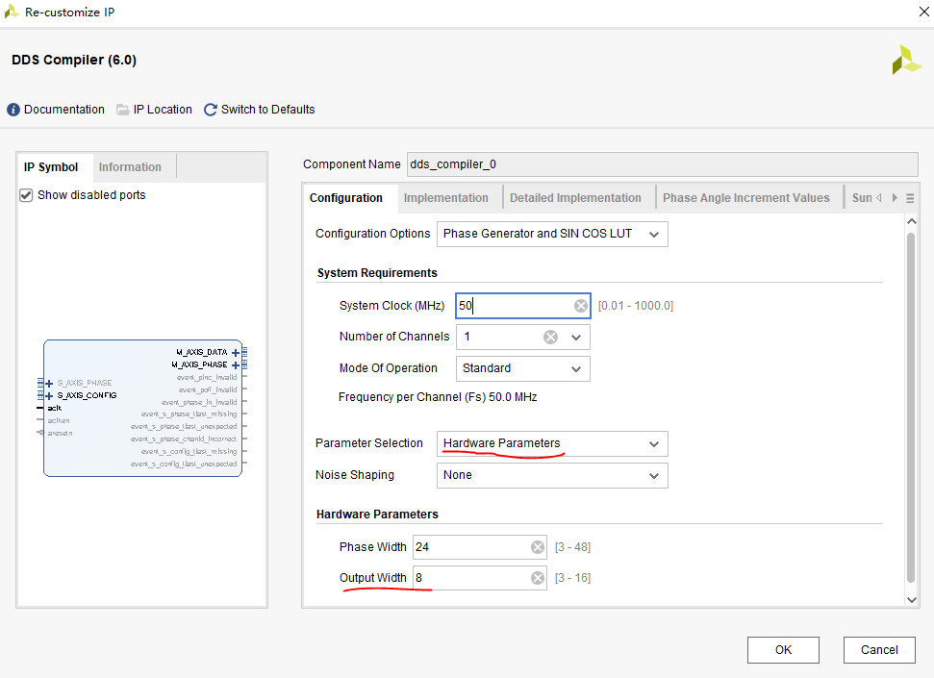Click the IP Location folder icon

click(123, 110)
